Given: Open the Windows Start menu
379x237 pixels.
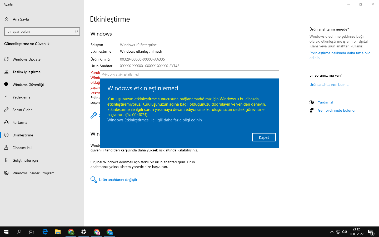Looking at the screenshot, I should point(6,232).
